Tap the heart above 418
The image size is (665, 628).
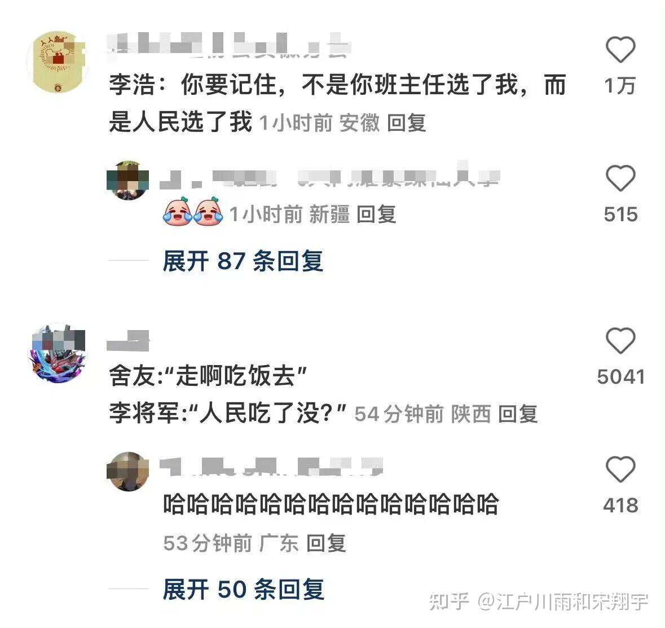pyautogui.click(x=620, y=469)
